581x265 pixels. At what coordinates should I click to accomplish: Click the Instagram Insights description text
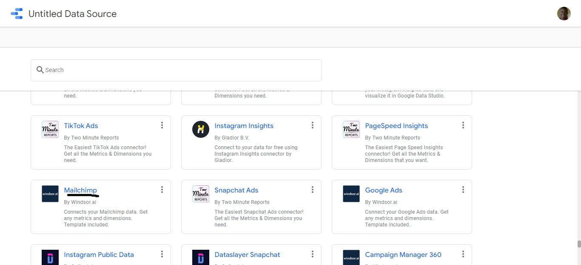pyautogui.click(x=256, y=154)
